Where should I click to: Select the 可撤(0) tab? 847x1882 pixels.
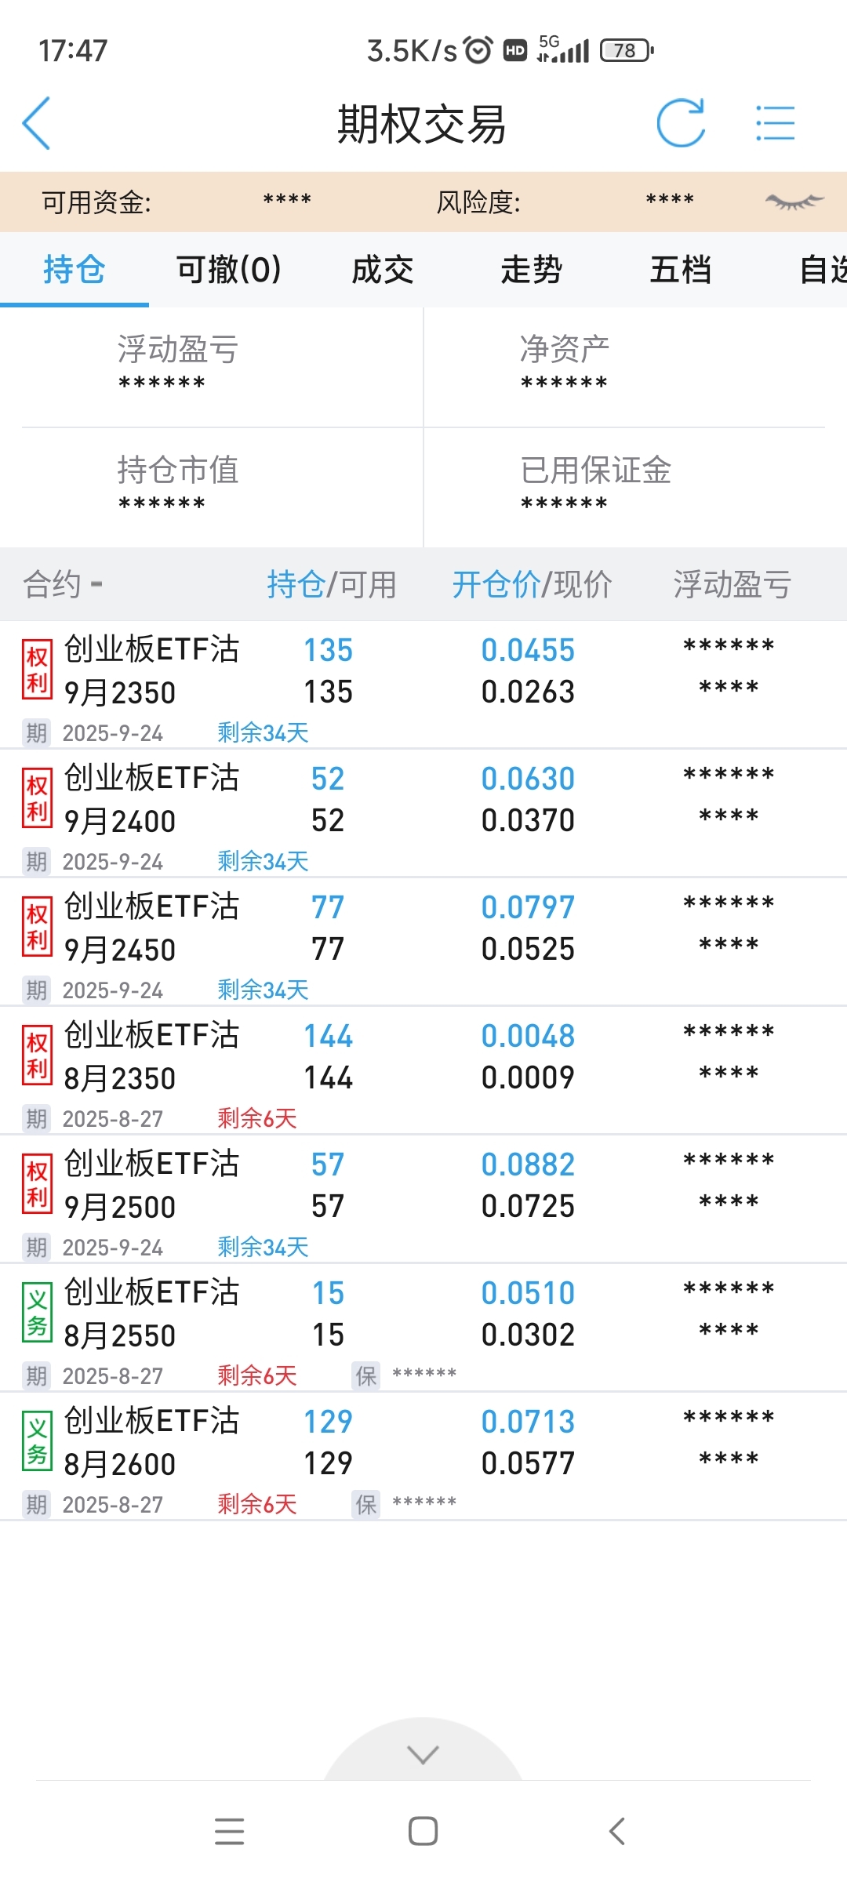tap(228, 270)
